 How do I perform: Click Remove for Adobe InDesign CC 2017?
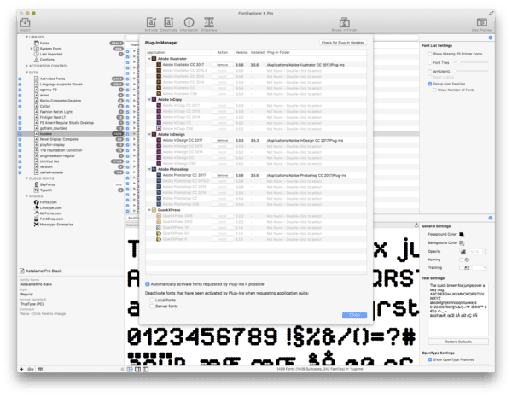click(x=222, y=138)
